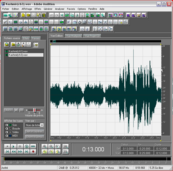Create a new file with the yellow page icon
Screen dimensions: 173x171
coord(23,15)
